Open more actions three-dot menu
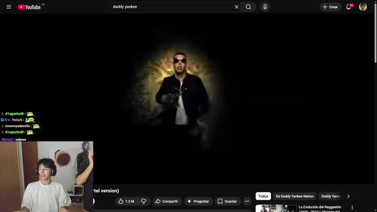Viewport: 377px width, 212px height. tap(247, 201)
